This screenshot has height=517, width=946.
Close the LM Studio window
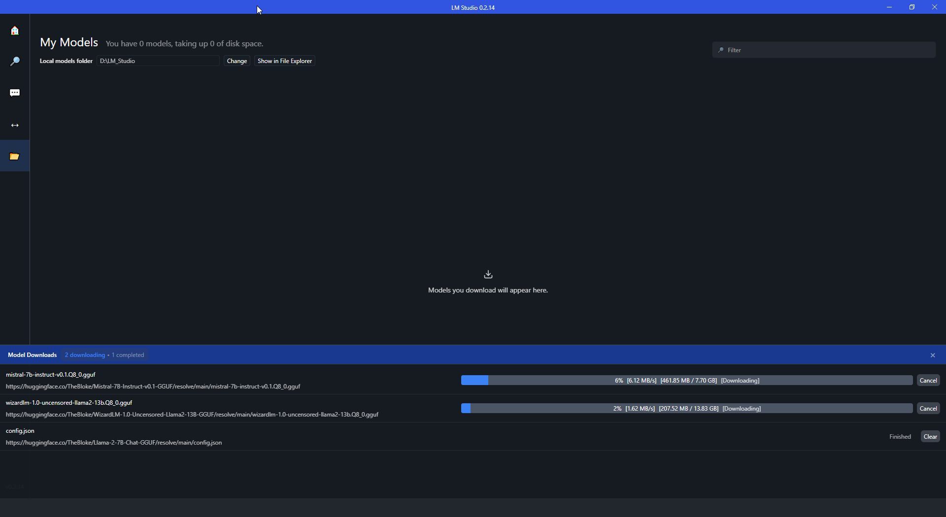[935, 7]
